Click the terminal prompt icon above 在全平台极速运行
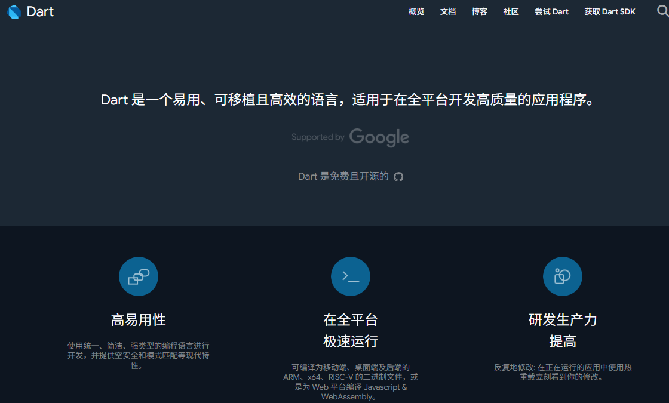This screenshot has width=669, height=403. click(350, 276)
